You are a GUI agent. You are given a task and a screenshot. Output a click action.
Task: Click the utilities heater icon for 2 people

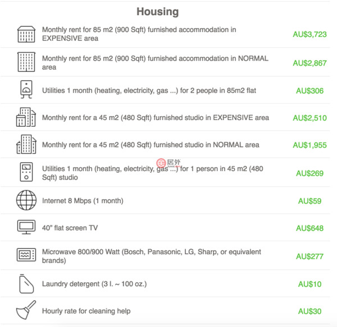click(x=26, y=90)
